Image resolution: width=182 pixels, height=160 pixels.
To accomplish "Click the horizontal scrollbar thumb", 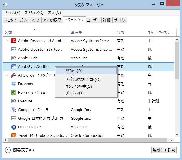I will point(87,140).
